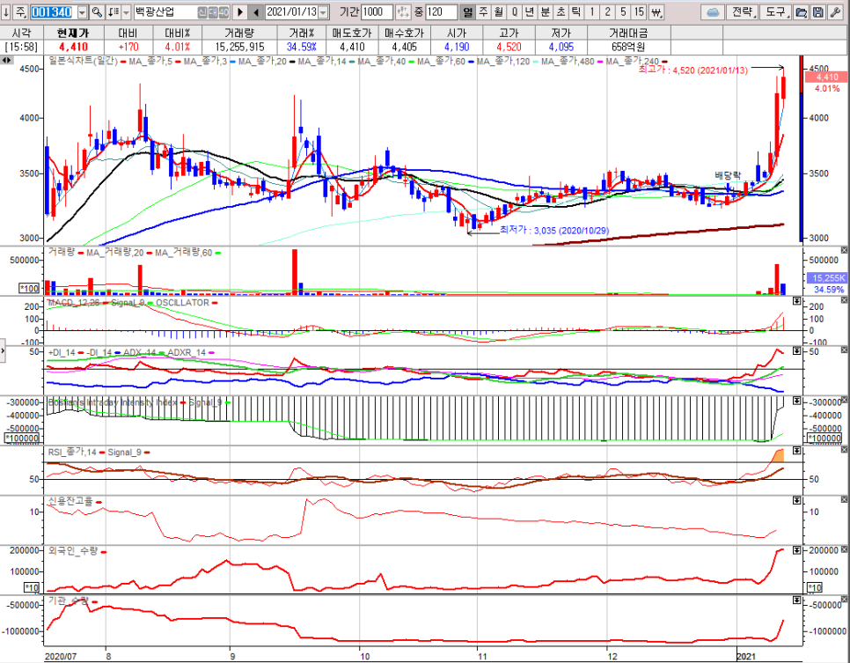Screen dimensions: 850x663
Task: Select interval 1 button
Action: [592, 12]
